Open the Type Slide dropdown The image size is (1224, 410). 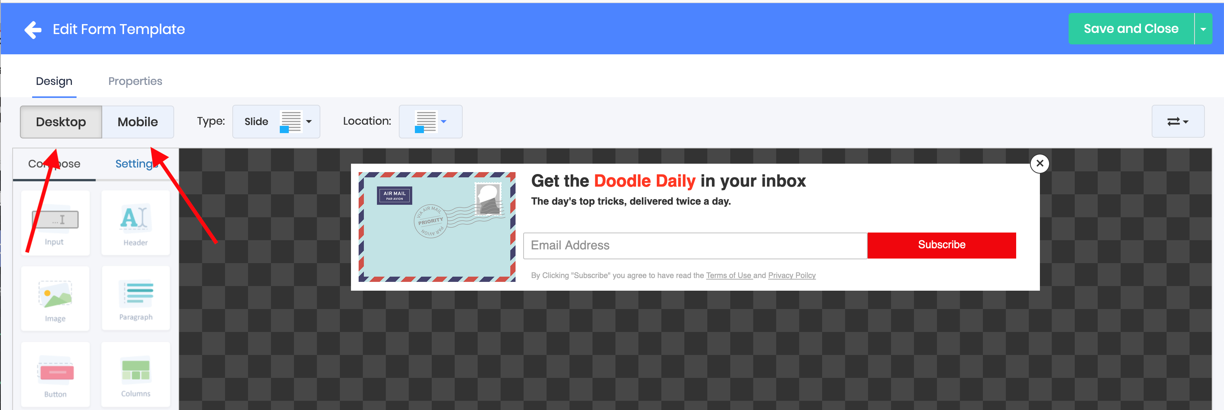click(x=276, y=122)
